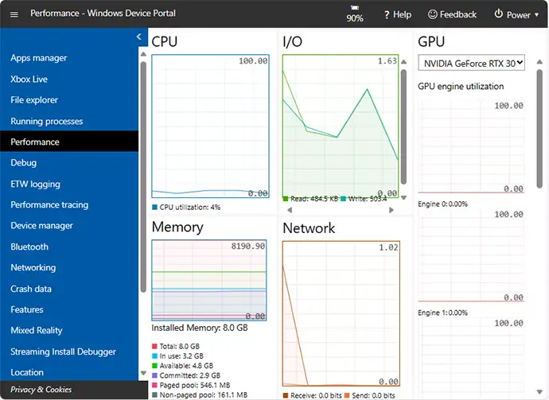Image resolution: width=549 pixels, height=400 pixels.
Task: Click the sidebar scroll-down arrow
Action: [143, 373]
